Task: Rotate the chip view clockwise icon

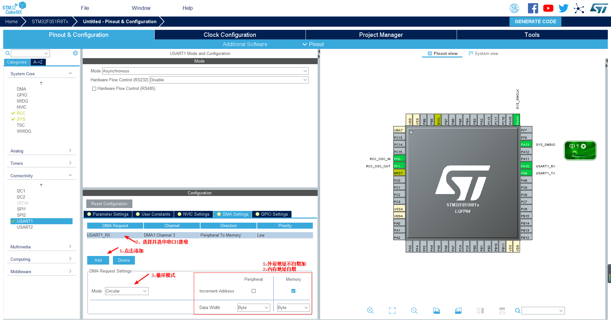Action: pyautogui.click(x=436, y=311)
